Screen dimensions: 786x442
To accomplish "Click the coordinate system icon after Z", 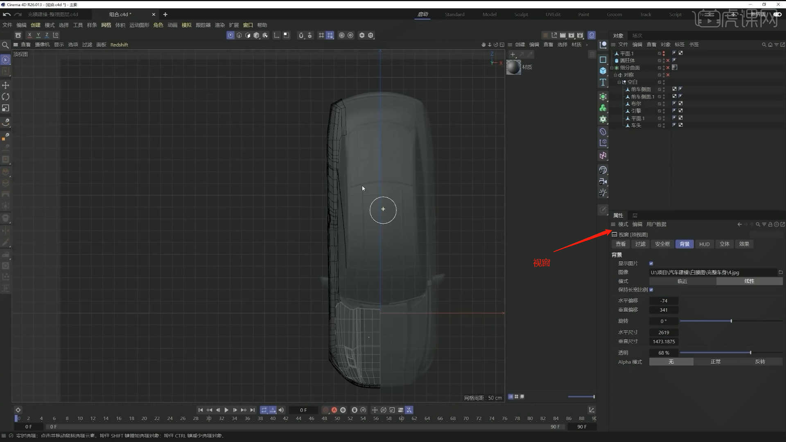I will point(56,35).
